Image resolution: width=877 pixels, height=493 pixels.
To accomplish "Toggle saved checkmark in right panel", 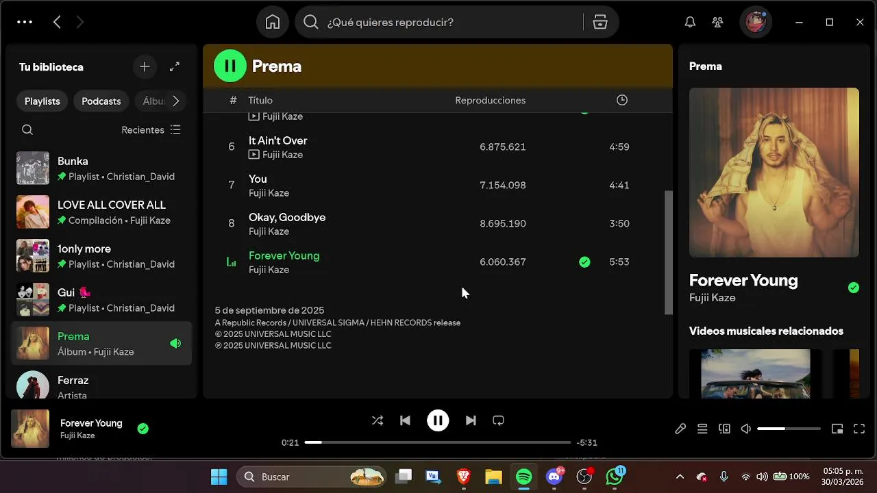I will point(854,288).
